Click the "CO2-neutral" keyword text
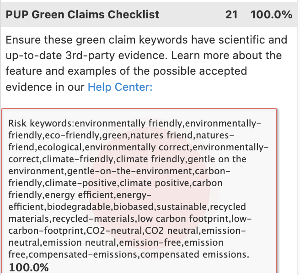This screenshot has height=275, width=300. click(122, 231)
